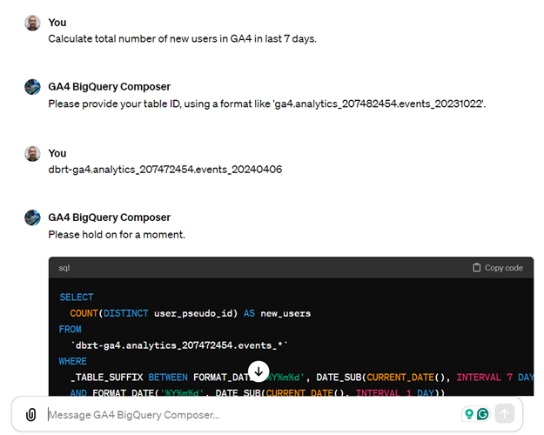
Task: Click '_TABLE_SUFFIX' in the code block
Action: 106,378
